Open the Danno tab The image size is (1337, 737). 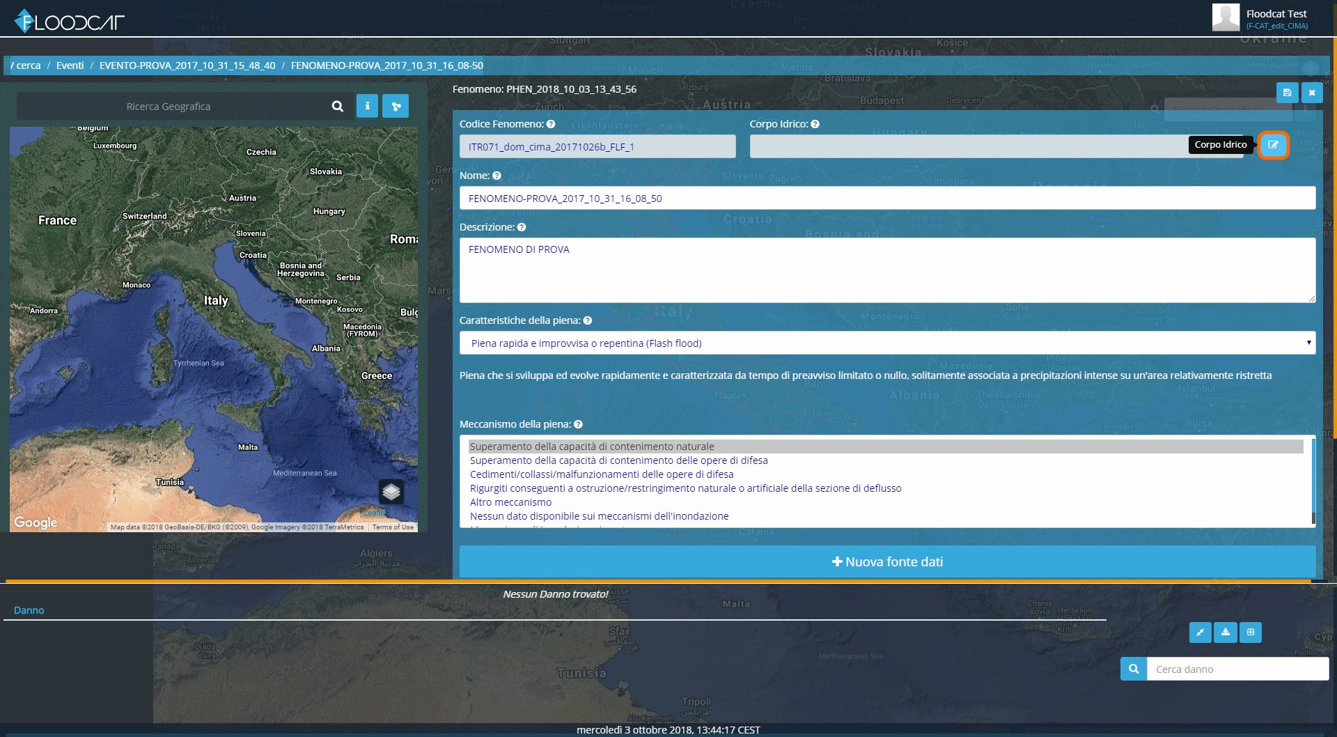pyautogui.click(x=29, y=610)
